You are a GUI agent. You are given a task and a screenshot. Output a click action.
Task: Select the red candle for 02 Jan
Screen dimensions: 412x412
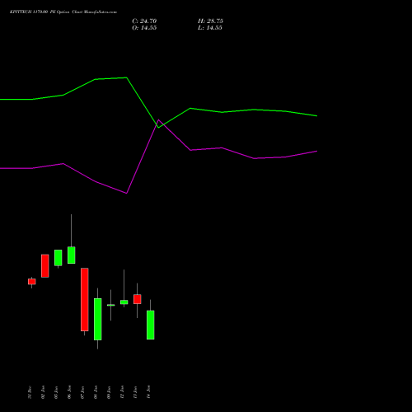pyautogui.click(x=45, y=266)
